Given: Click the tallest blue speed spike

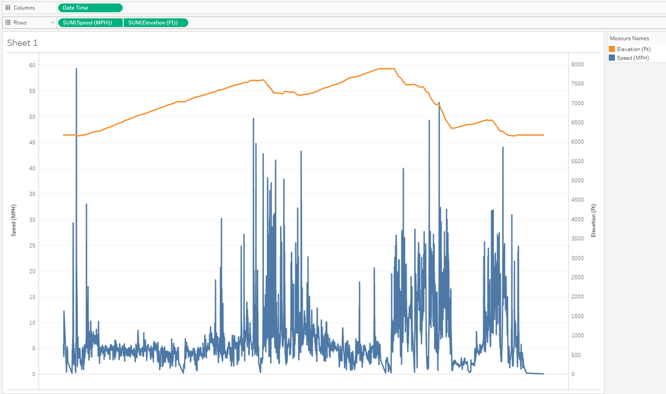Looking at the screenshot, I should coord(77,69).
